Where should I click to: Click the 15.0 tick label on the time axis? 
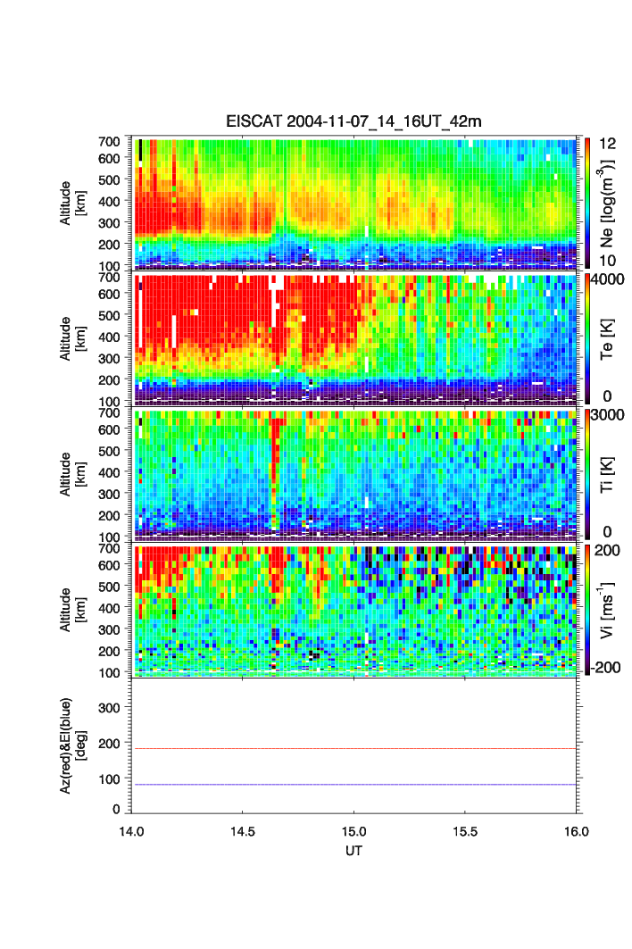click(x=353, y=829)
